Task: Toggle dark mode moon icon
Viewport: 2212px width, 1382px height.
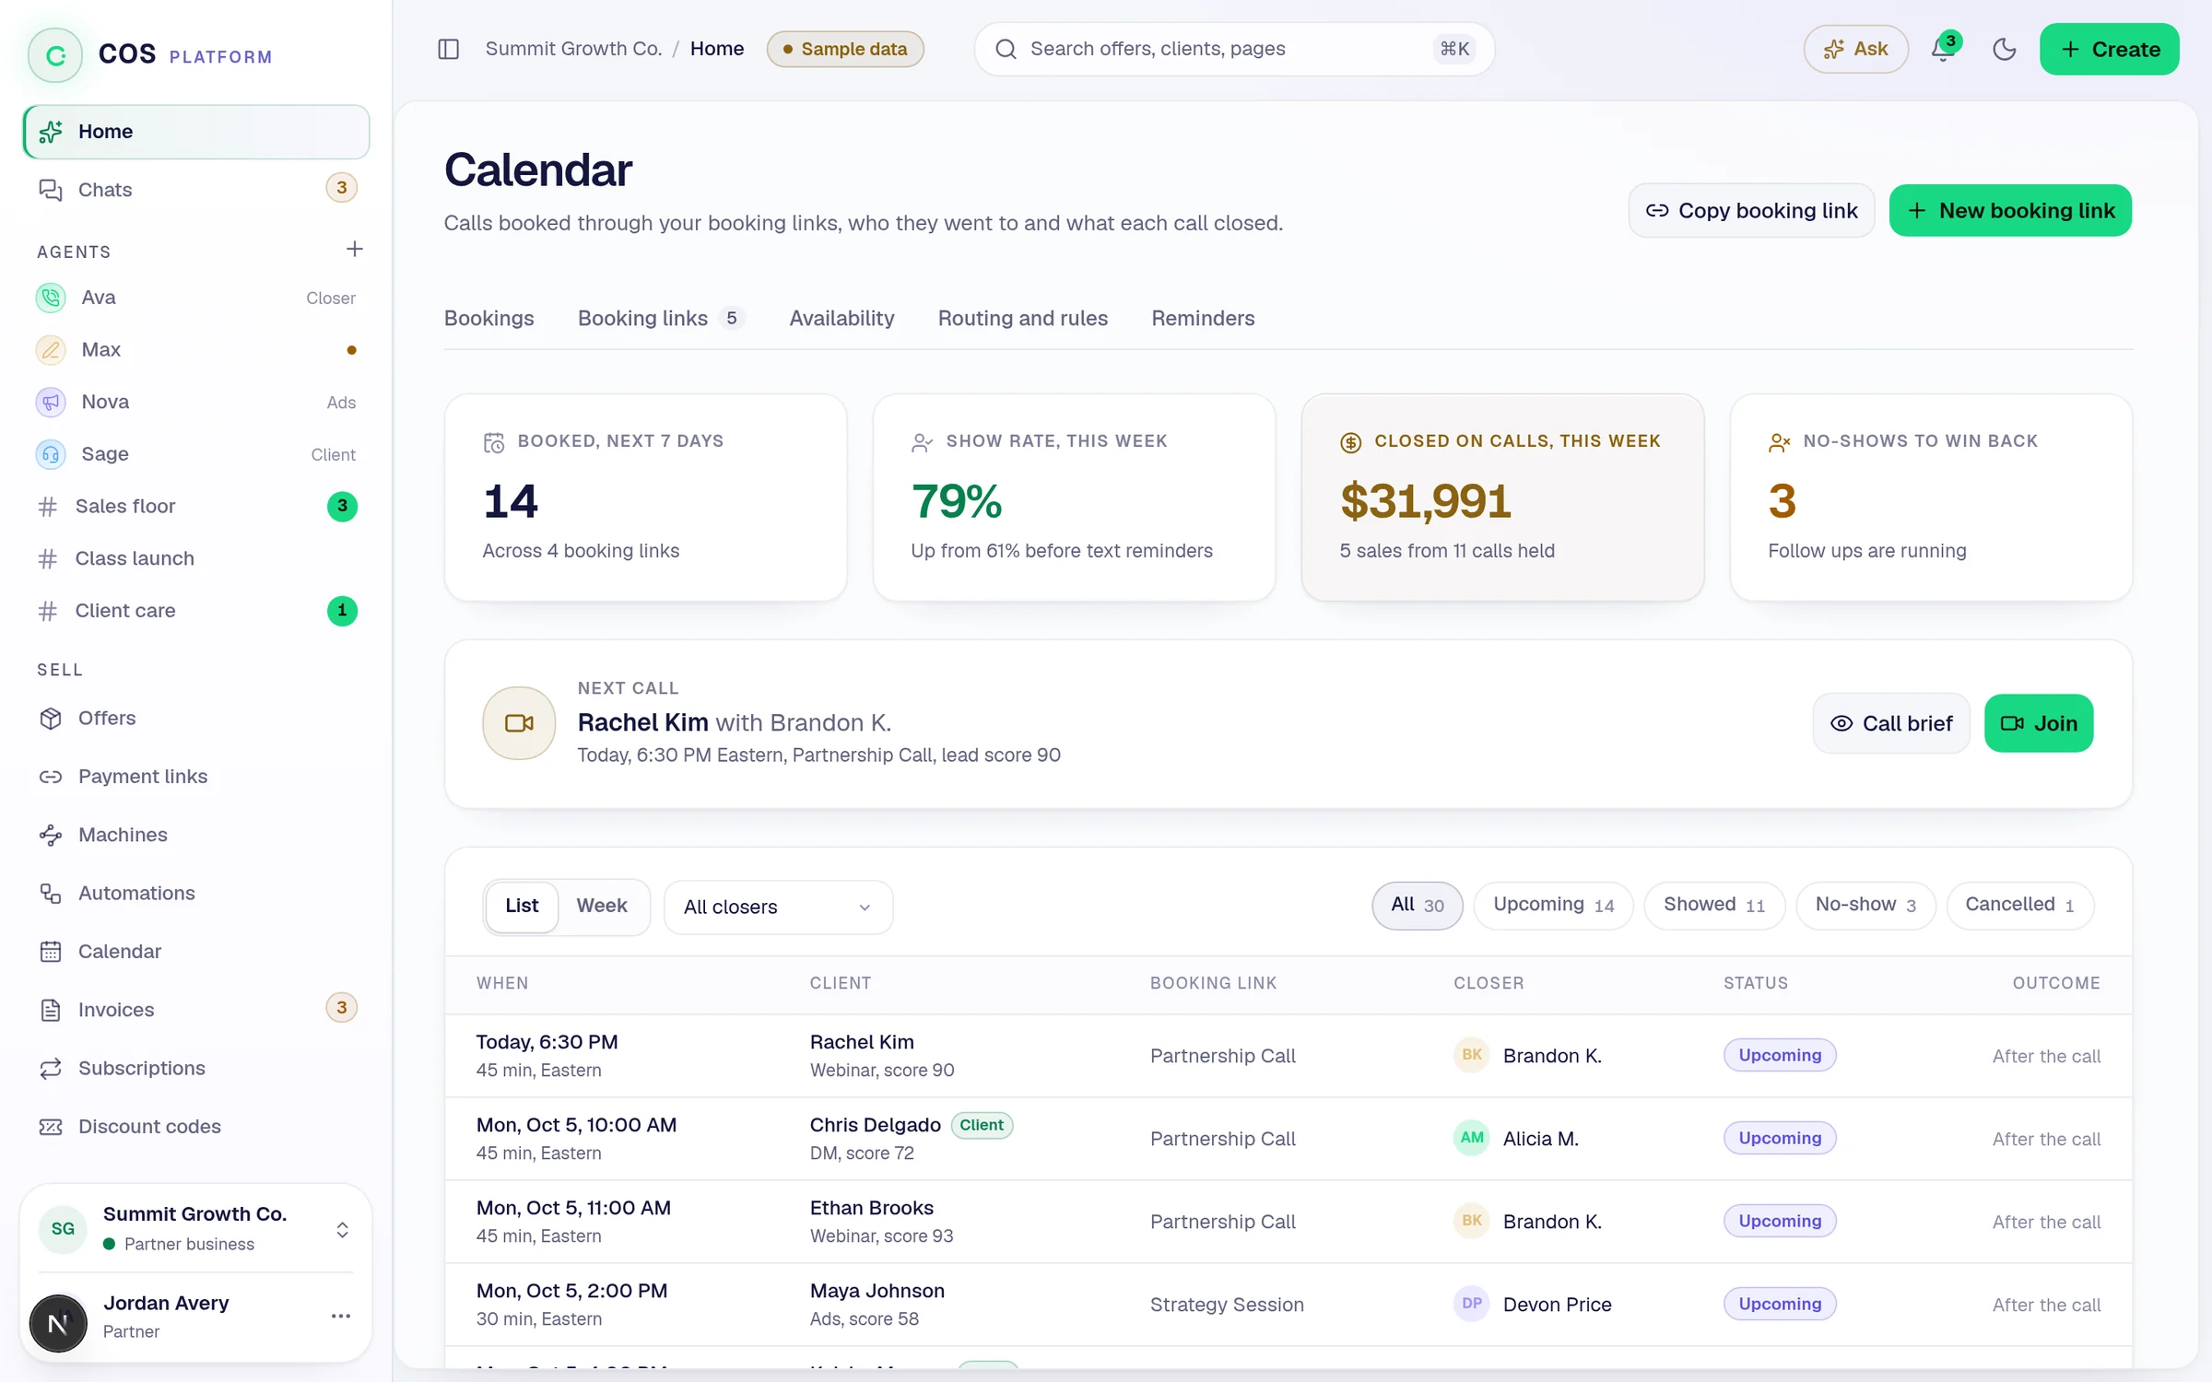Action: [x=2004, y=49]
